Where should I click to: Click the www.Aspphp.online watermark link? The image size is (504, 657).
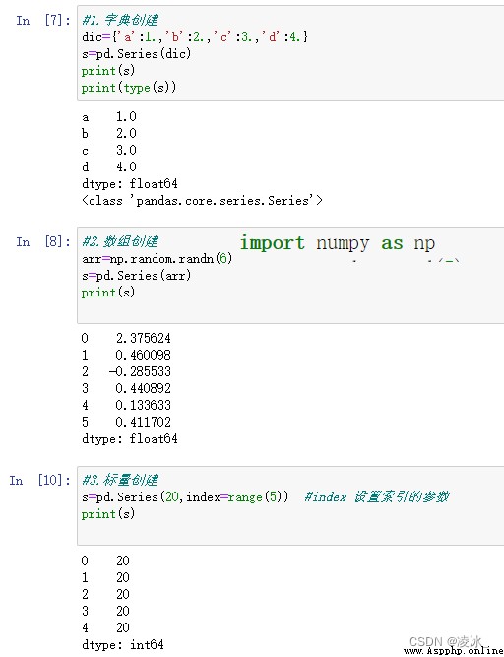454,651
